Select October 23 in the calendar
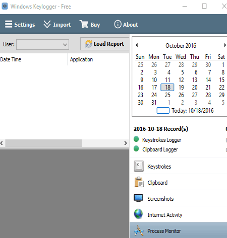This screenshot has height=238, width=227. coord(141,95)
